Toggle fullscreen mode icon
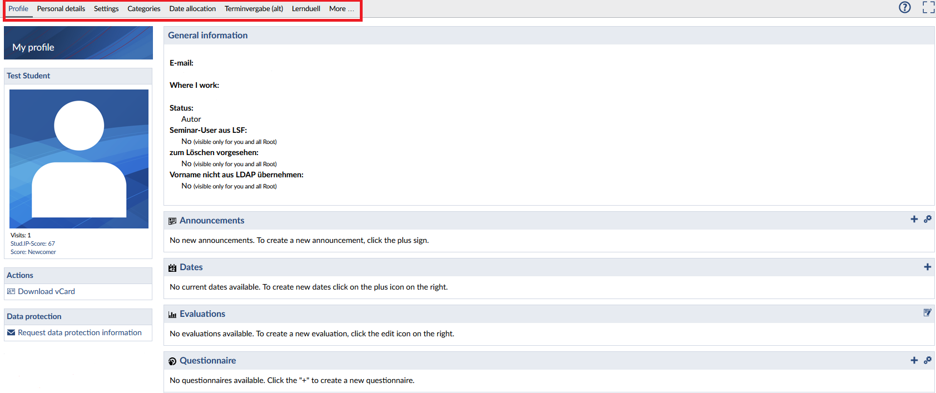936x393 pixels. pyautogui.click(x=928, y=7)
